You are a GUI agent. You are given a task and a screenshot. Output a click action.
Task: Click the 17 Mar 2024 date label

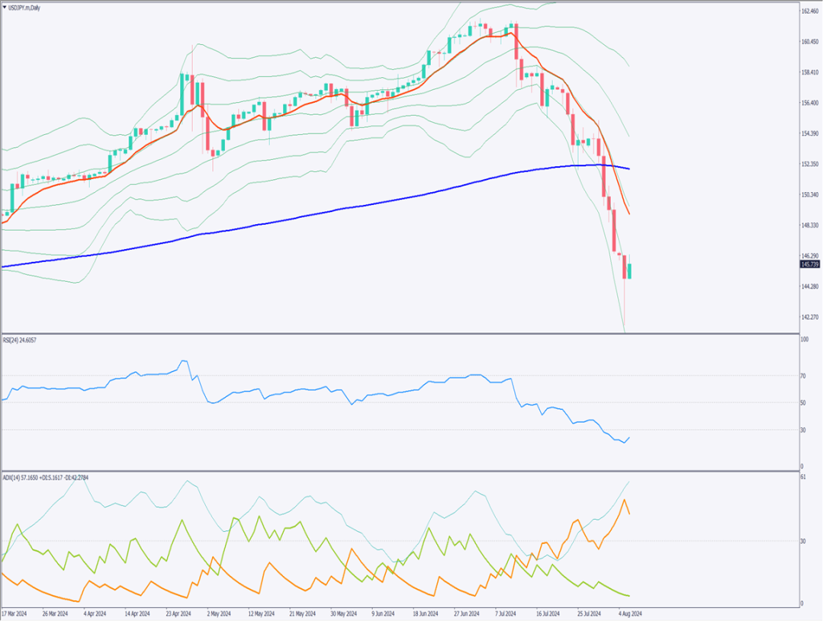click(16, 613)
